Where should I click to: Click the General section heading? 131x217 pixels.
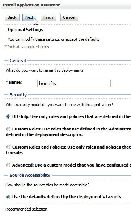pos(18,61)
